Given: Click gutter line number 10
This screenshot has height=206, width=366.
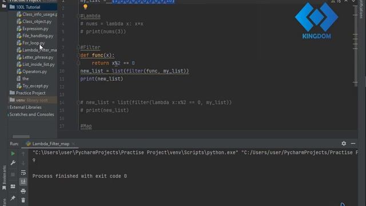Looking at the screenshot, I should point(62,71).
